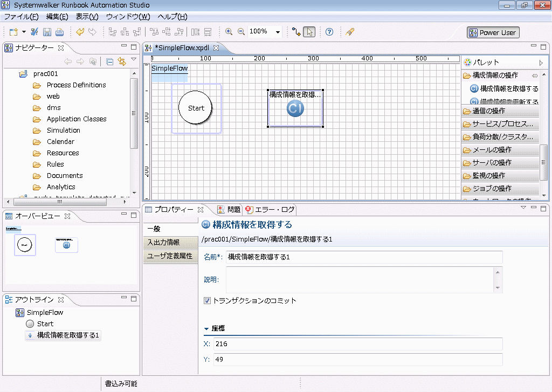
Task: Expand the ジョブの操作 palette drawer
Action: [500, 188]
